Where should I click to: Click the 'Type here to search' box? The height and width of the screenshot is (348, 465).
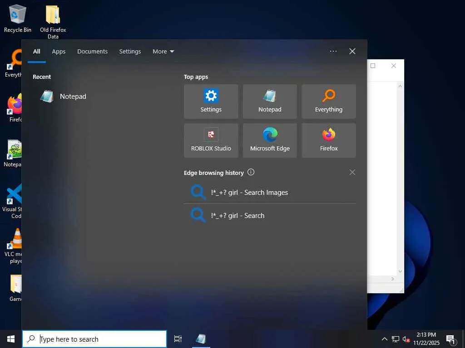pyautogui.click(x=94, y=339)
